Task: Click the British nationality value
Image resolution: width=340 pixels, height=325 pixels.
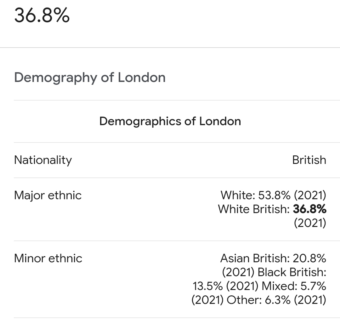Action: 309,160
